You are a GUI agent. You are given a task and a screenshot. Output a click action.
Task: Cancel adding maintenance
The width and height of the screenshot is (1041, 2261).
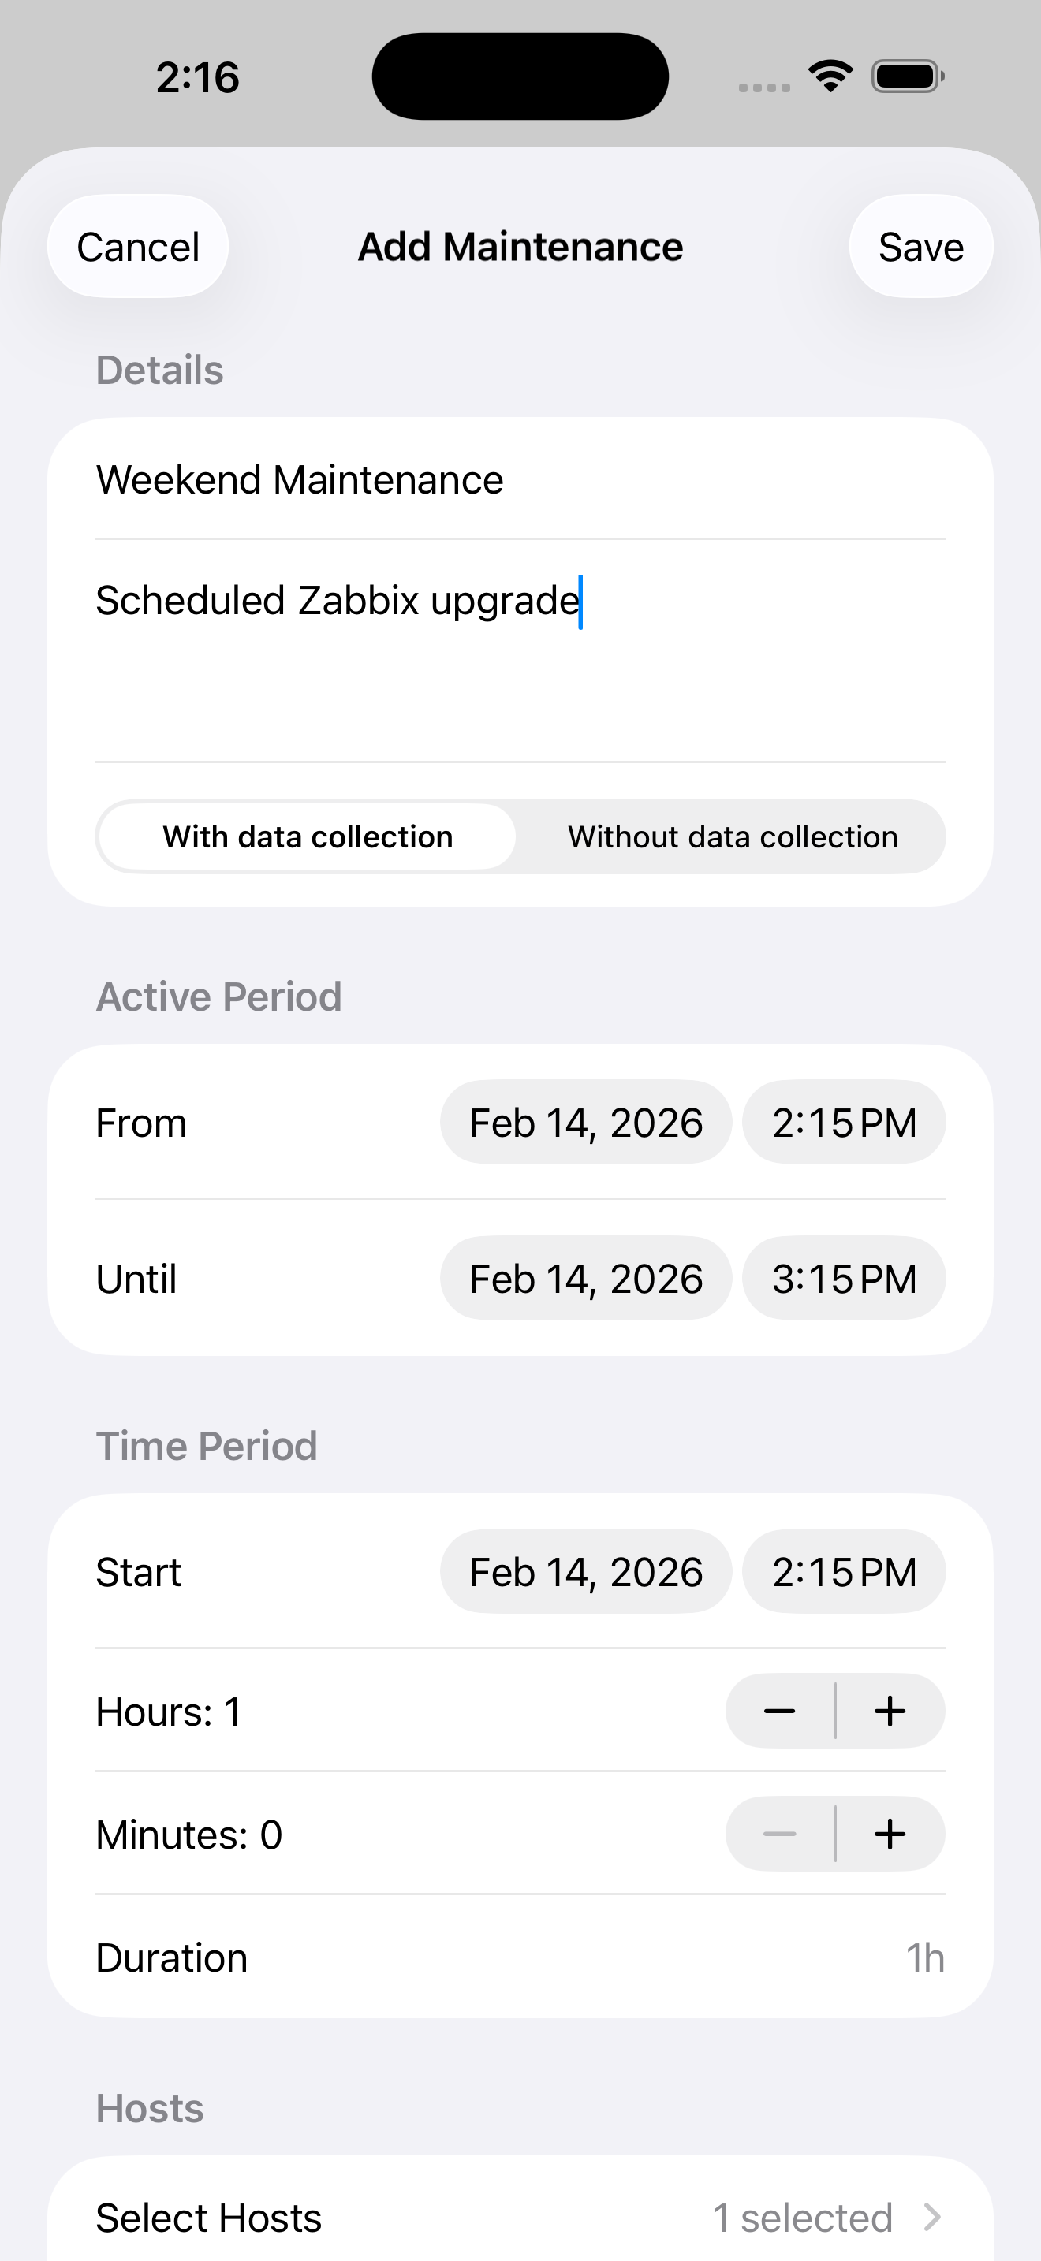pyautogui.click(x=138, y=247)
